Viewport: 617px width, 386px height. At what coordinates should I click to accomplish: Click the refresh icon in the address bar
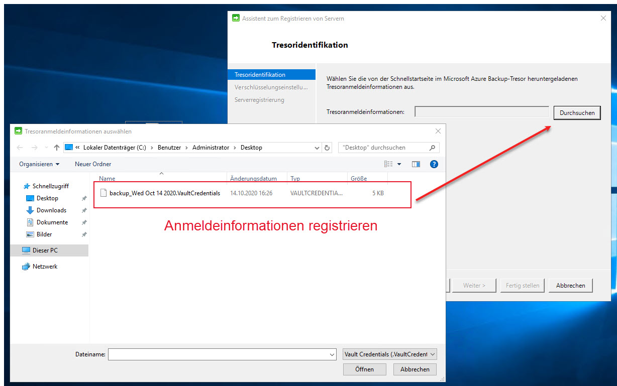[x=327, y=147]
